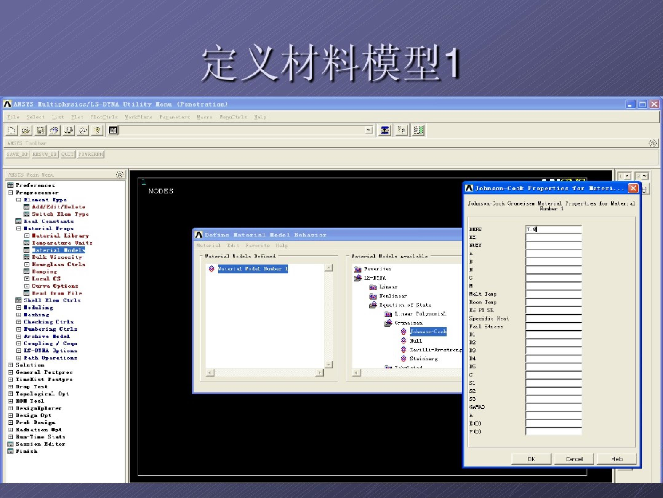Click Cancel in Johnson-Cook Properties dialog
This screenshot has width=663, height=498.
tap(574, 459)
